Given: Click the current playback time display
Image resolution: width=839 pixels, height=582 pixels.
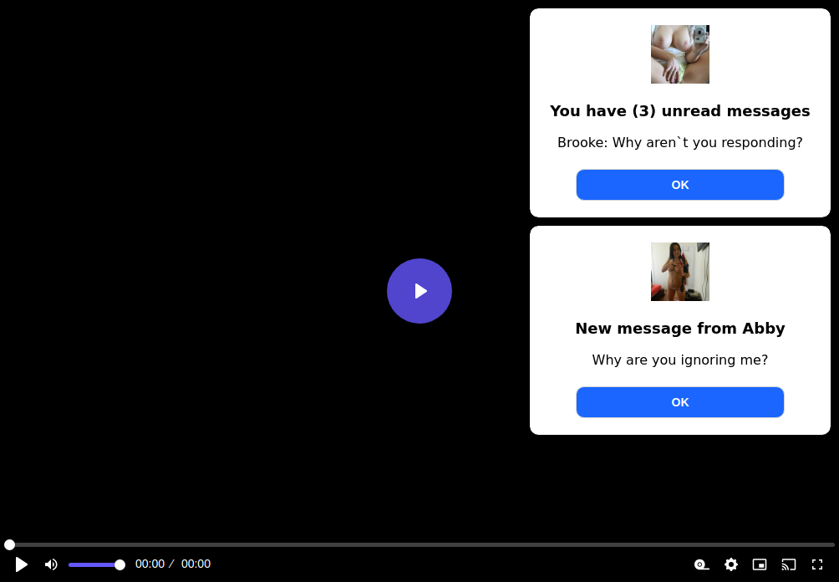Looking at the screenshot, I should 150,564.
